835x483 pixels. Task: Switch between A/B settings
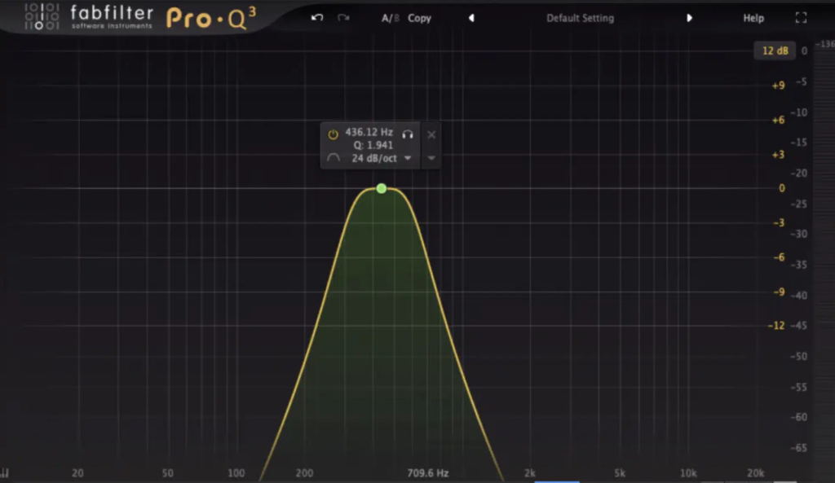coord(389,17)
